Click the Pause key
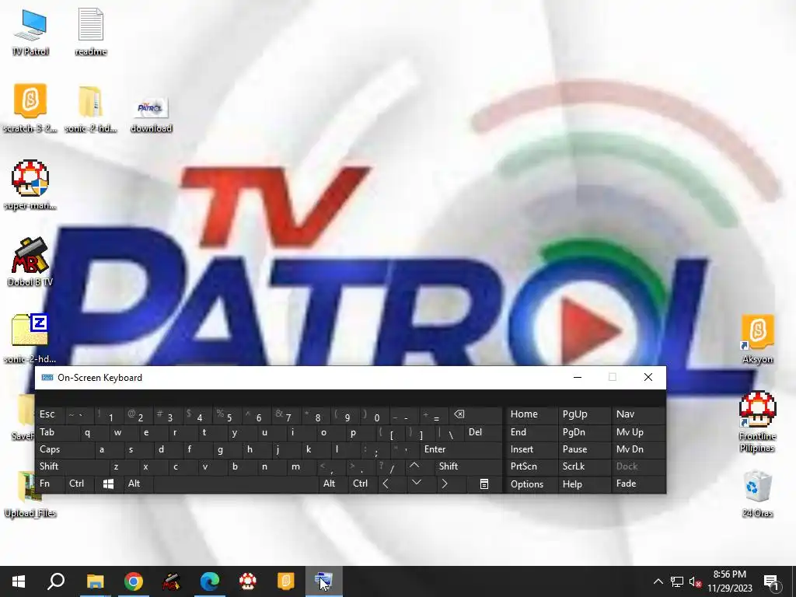Image resolution: width=796 pixels, height=597 pixels. click(583, 449)
